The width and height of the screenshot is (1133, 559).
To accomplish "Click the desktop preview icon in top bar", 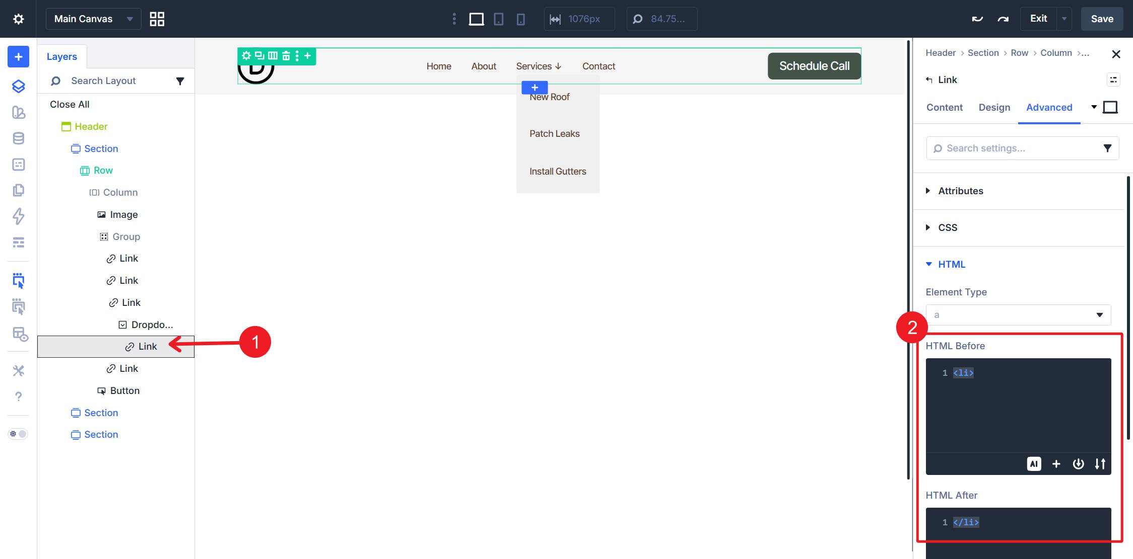I will [x=476, y=19].
